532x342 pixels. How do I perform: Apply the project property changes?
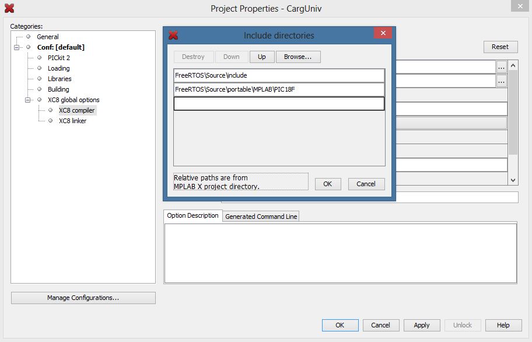[422, 325]
